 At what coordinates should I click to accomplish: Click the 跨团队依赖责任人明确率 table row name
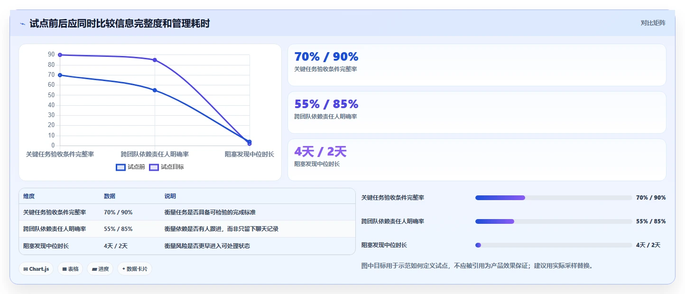(55, 229)
